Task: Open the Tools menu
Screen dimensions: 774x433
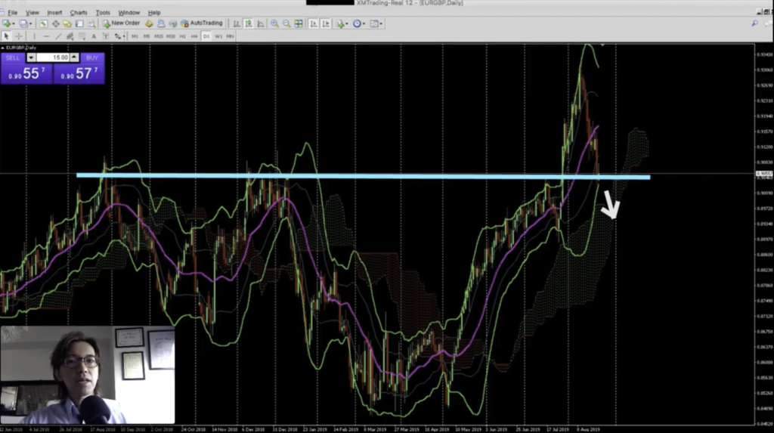Action: click(x=103, y=12)
